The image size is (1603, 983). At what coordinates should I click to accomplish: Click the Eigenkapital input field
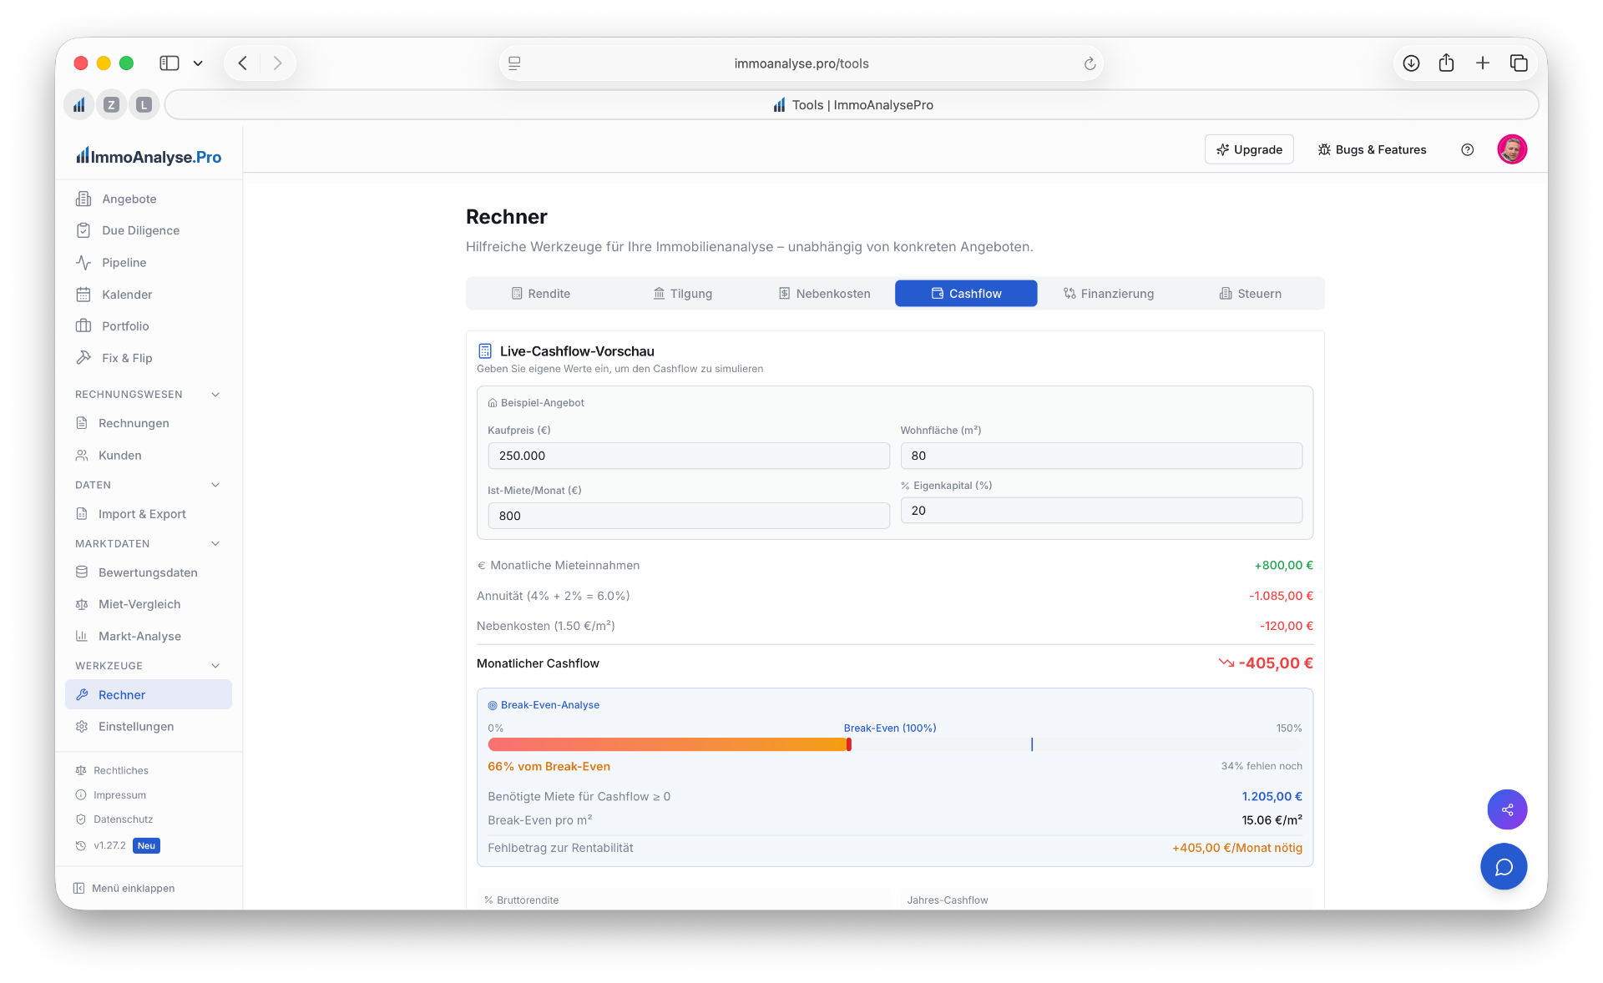pos(1101,511)
